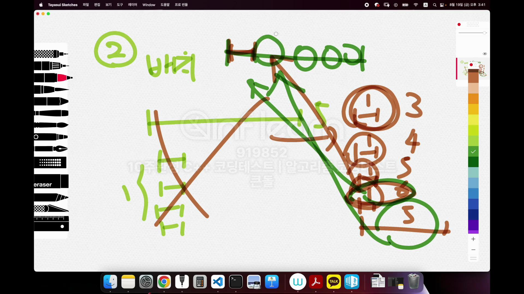Add a color with the plus button

click(x=473, y=239)
